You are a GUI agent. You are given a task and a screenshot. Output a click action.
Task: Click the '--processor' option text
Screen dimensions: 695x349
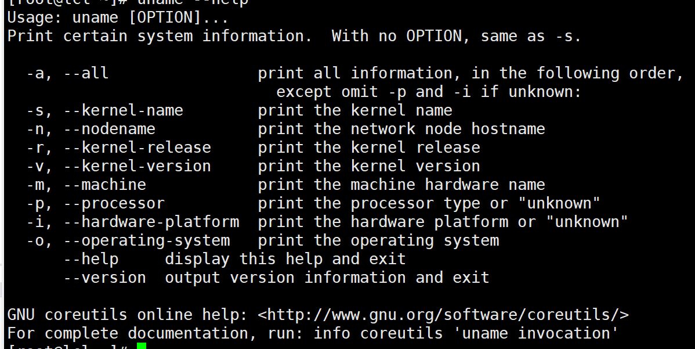[114, 204]
